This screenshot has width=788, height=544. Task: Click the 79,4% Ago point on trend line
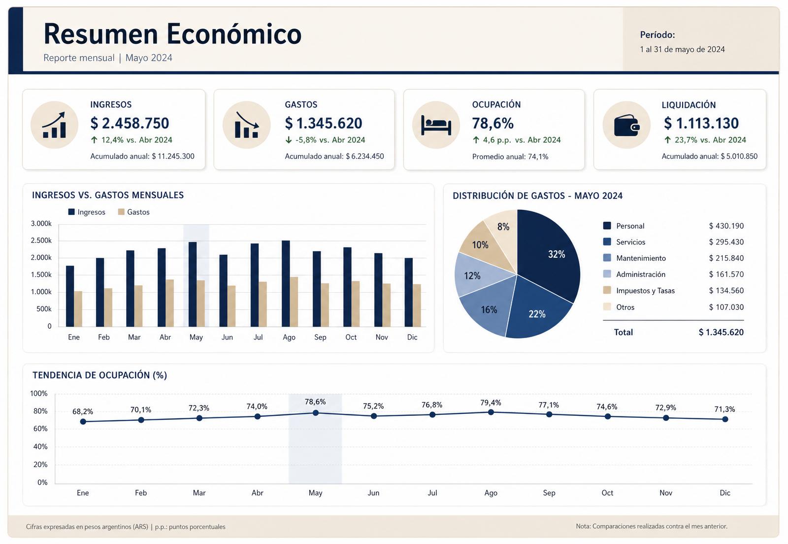491,412
